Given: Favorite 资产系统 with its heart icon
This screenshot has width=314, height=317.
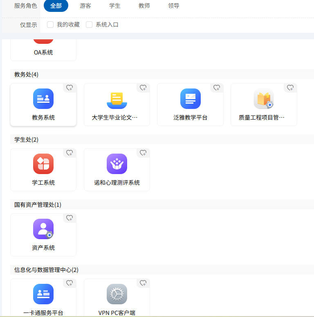Looking at the screenshot, I should click(x=70, y=218).
